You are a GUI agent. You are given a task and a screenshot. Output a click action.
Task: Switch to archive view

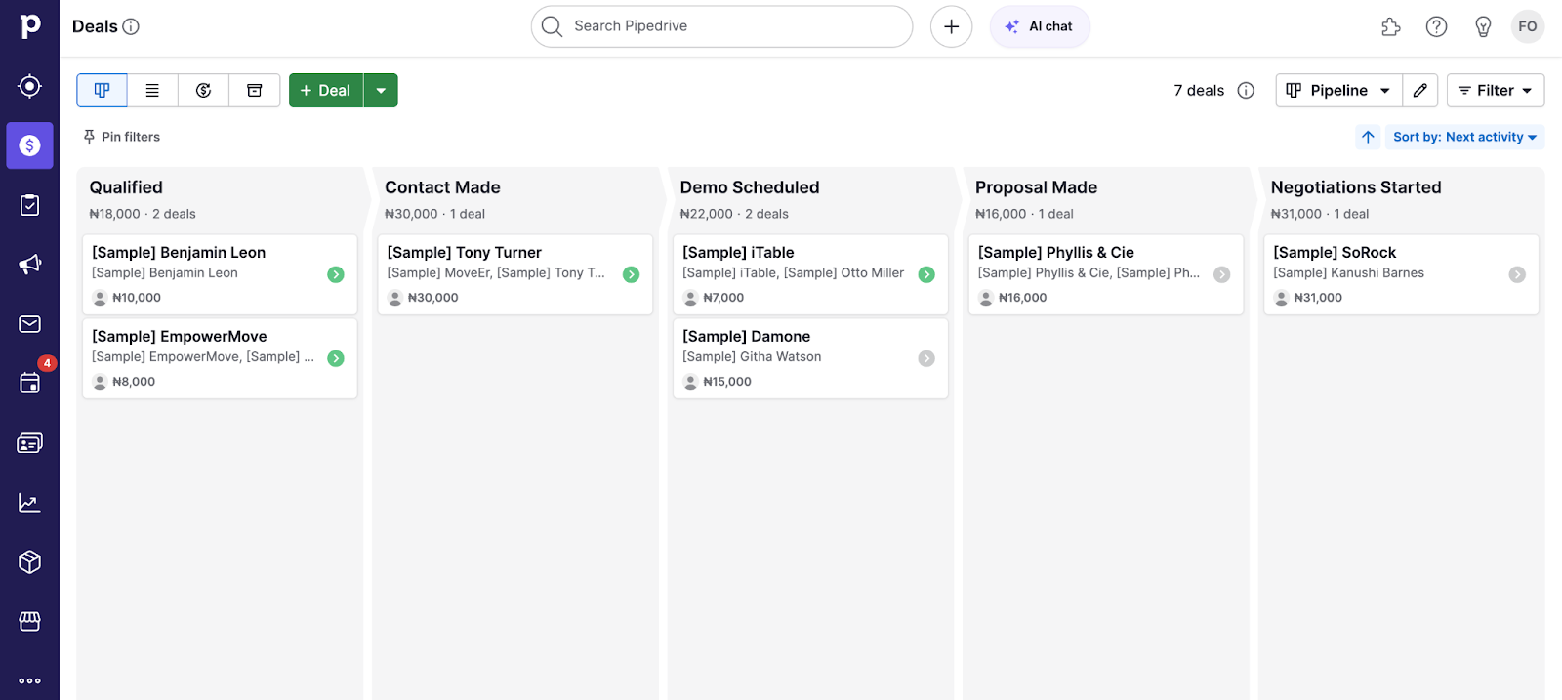[x=254, y=91]
